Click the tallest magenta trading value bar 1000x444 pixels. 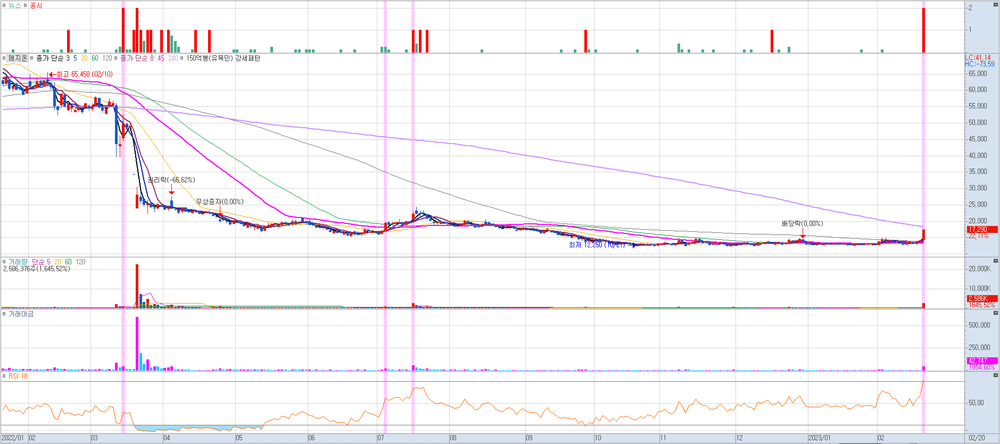(137, 344)
